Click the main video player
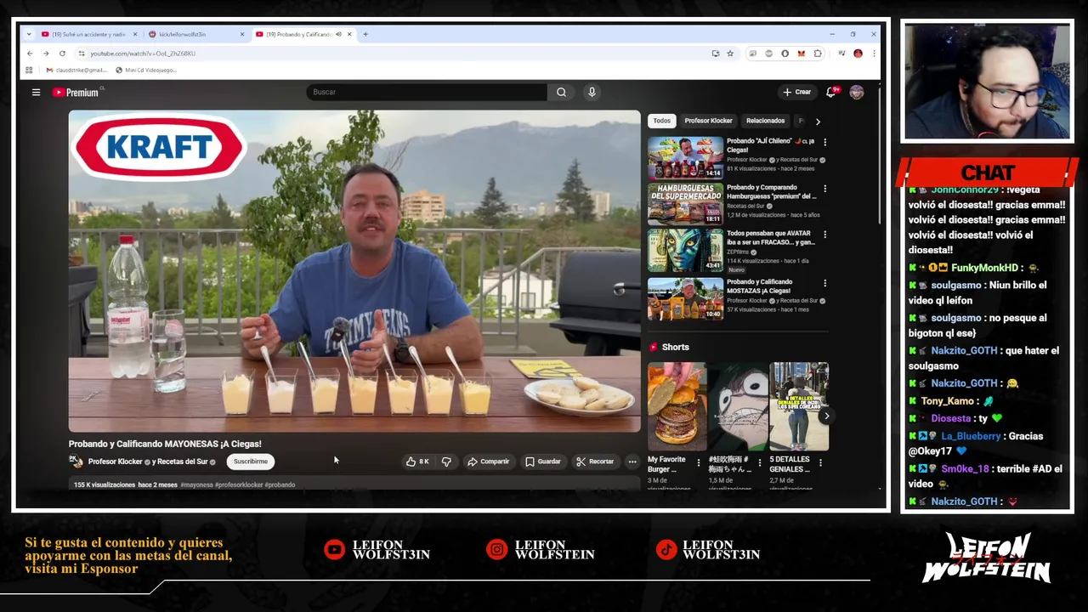Image resolution: width=1088 pixels, height=612 pixels. coord(354,271)
